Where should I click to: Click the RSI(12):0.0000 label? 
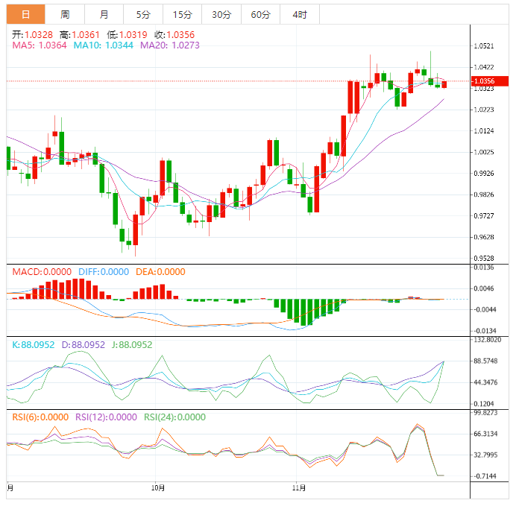pyautogui.click(x=106, y=417)
